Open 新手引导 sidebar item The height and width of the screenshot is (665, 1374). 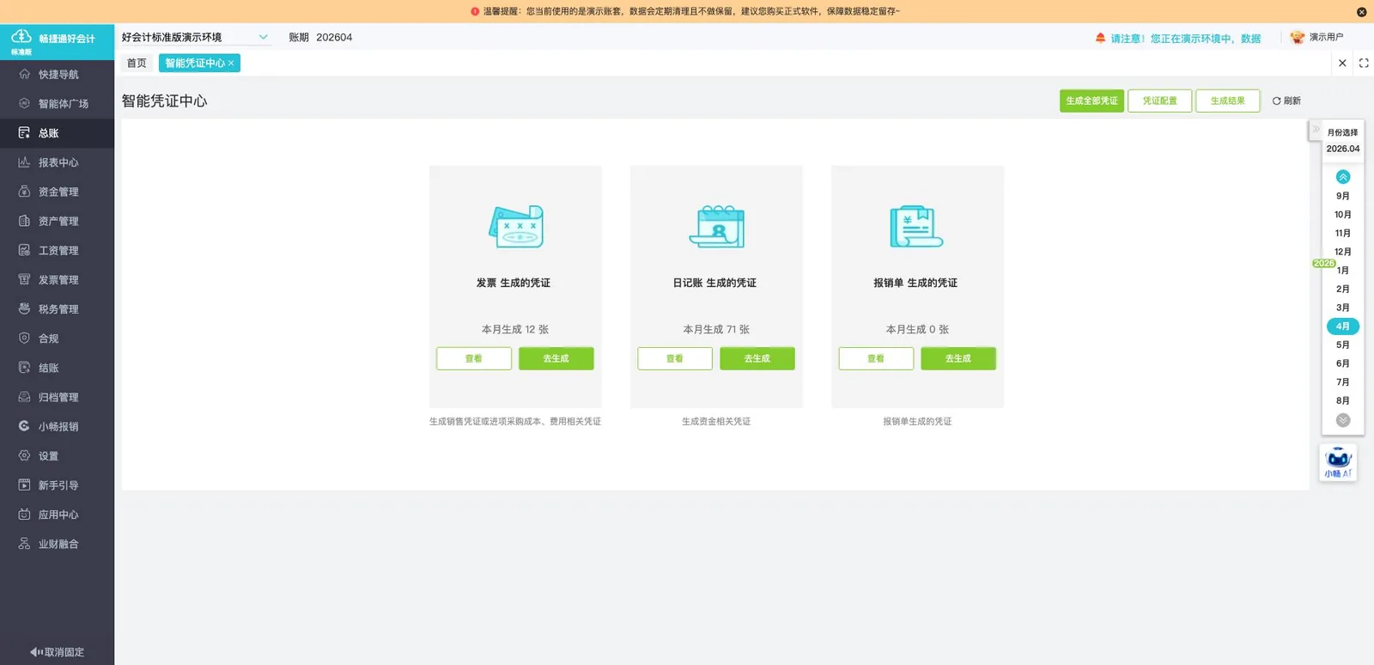[57, 485]
